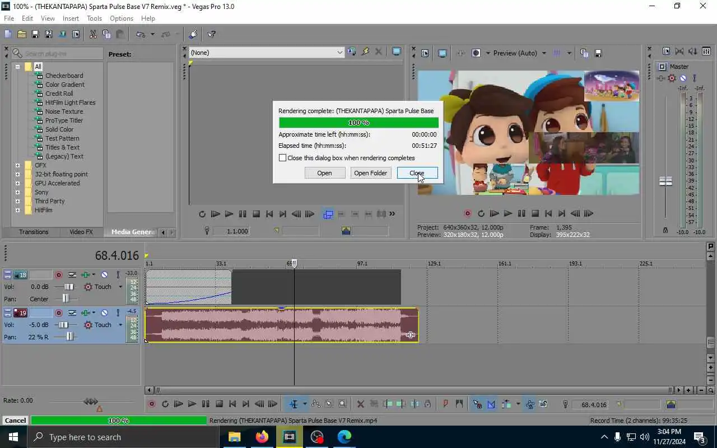
Task: Click the Undo icon in main toolbar
Action: pyautogui.click(x=140, y=34)
